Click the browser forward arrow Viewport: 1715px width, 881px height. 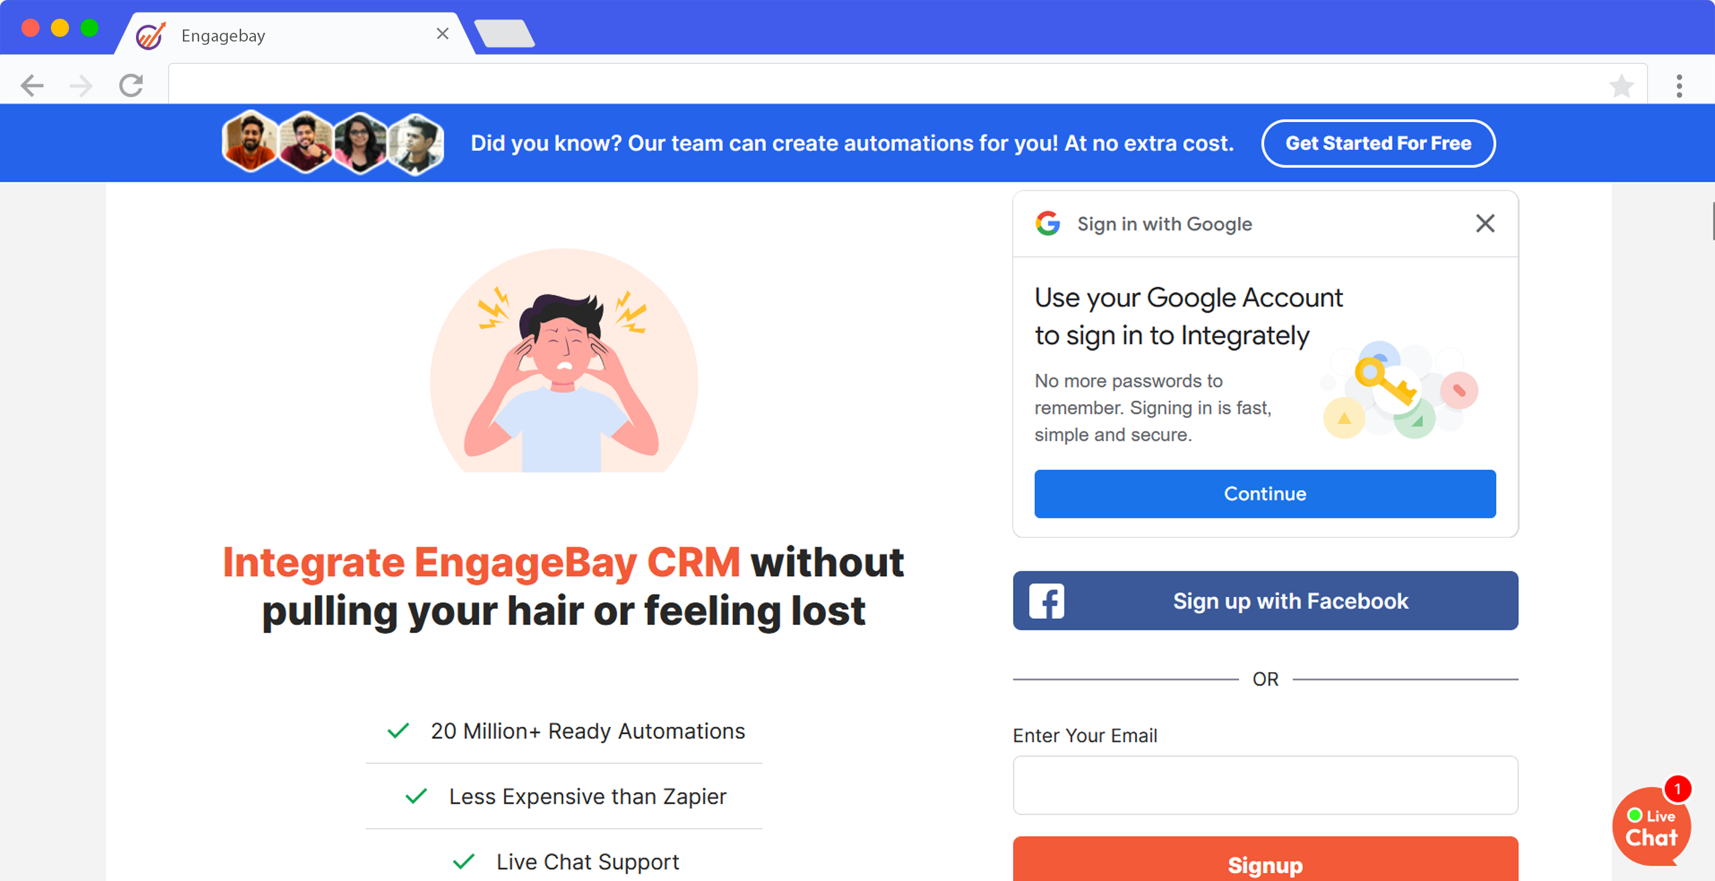tap(81, 86)
